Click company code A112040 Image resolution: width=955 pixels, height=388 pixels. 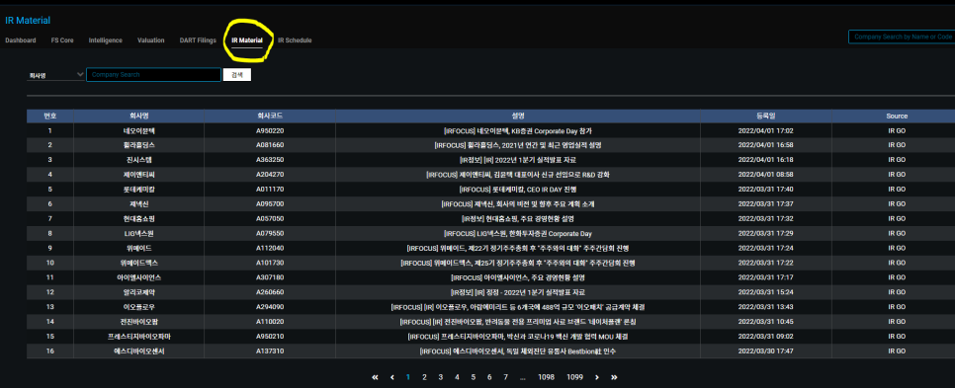click(x=270, y=248)
